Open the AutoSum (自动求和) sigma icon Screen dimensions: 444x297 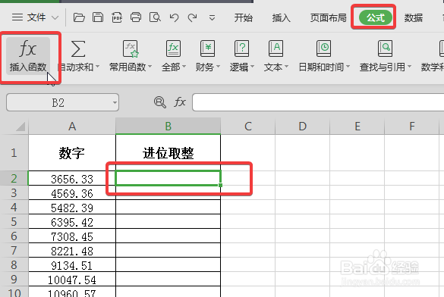[78, 48]
